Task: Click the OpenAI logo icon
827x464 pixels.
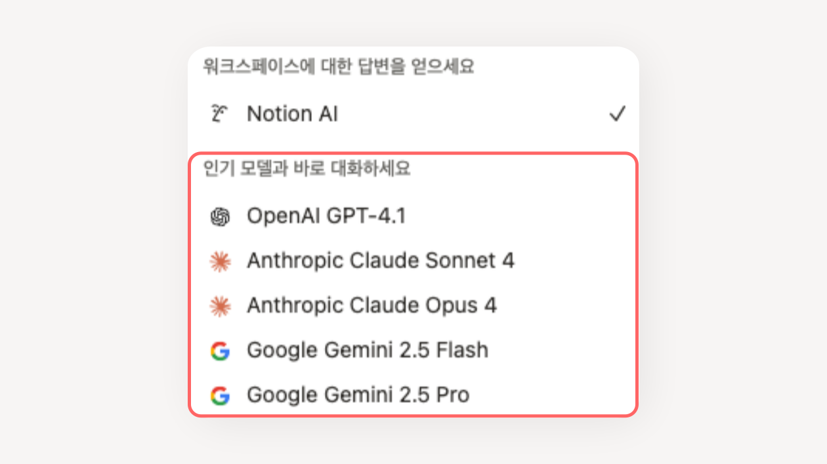Action: click(x=220, y=217)
